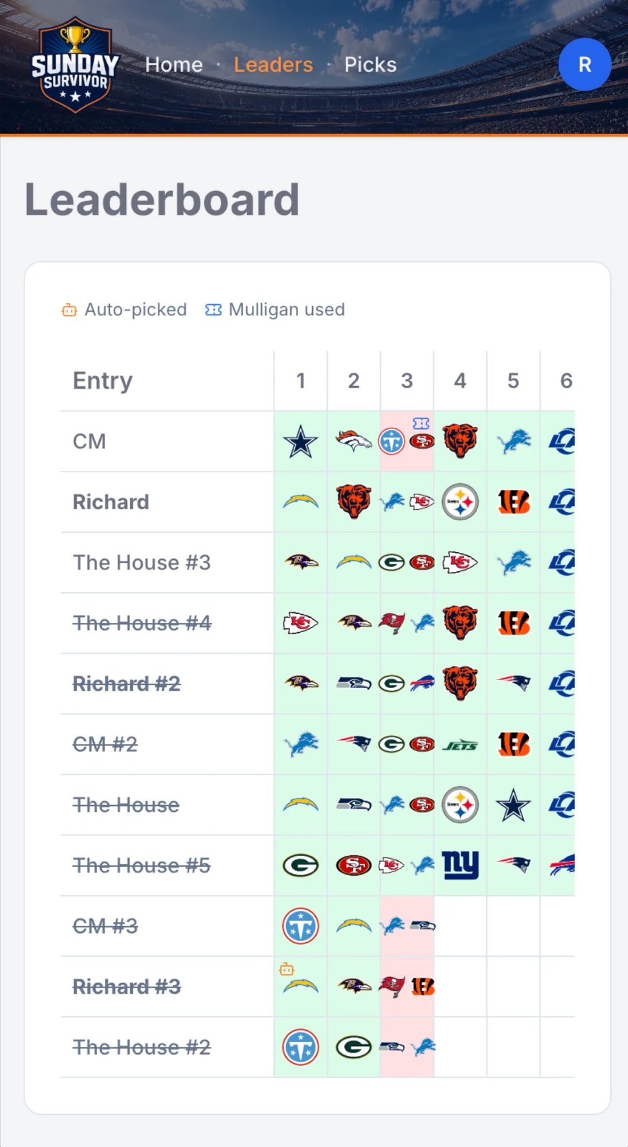Click the auto-picked robot icon on Richard #3
The width and height of the screenshot is (628, 1147).
[287, 969]
